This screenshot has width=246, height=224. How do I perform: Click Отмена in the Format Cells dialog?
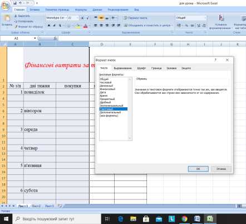click(221, 169)
